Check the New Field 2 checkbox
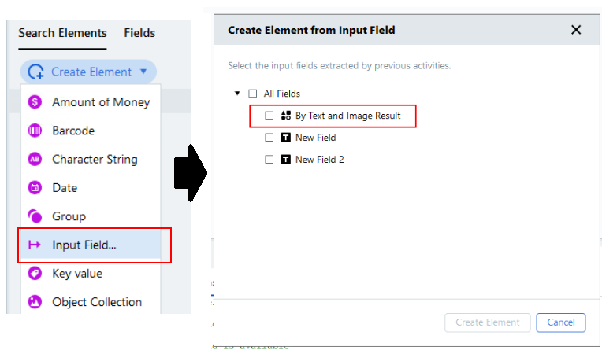The height and width of the screenshot is (350, 602). point(269,159)
